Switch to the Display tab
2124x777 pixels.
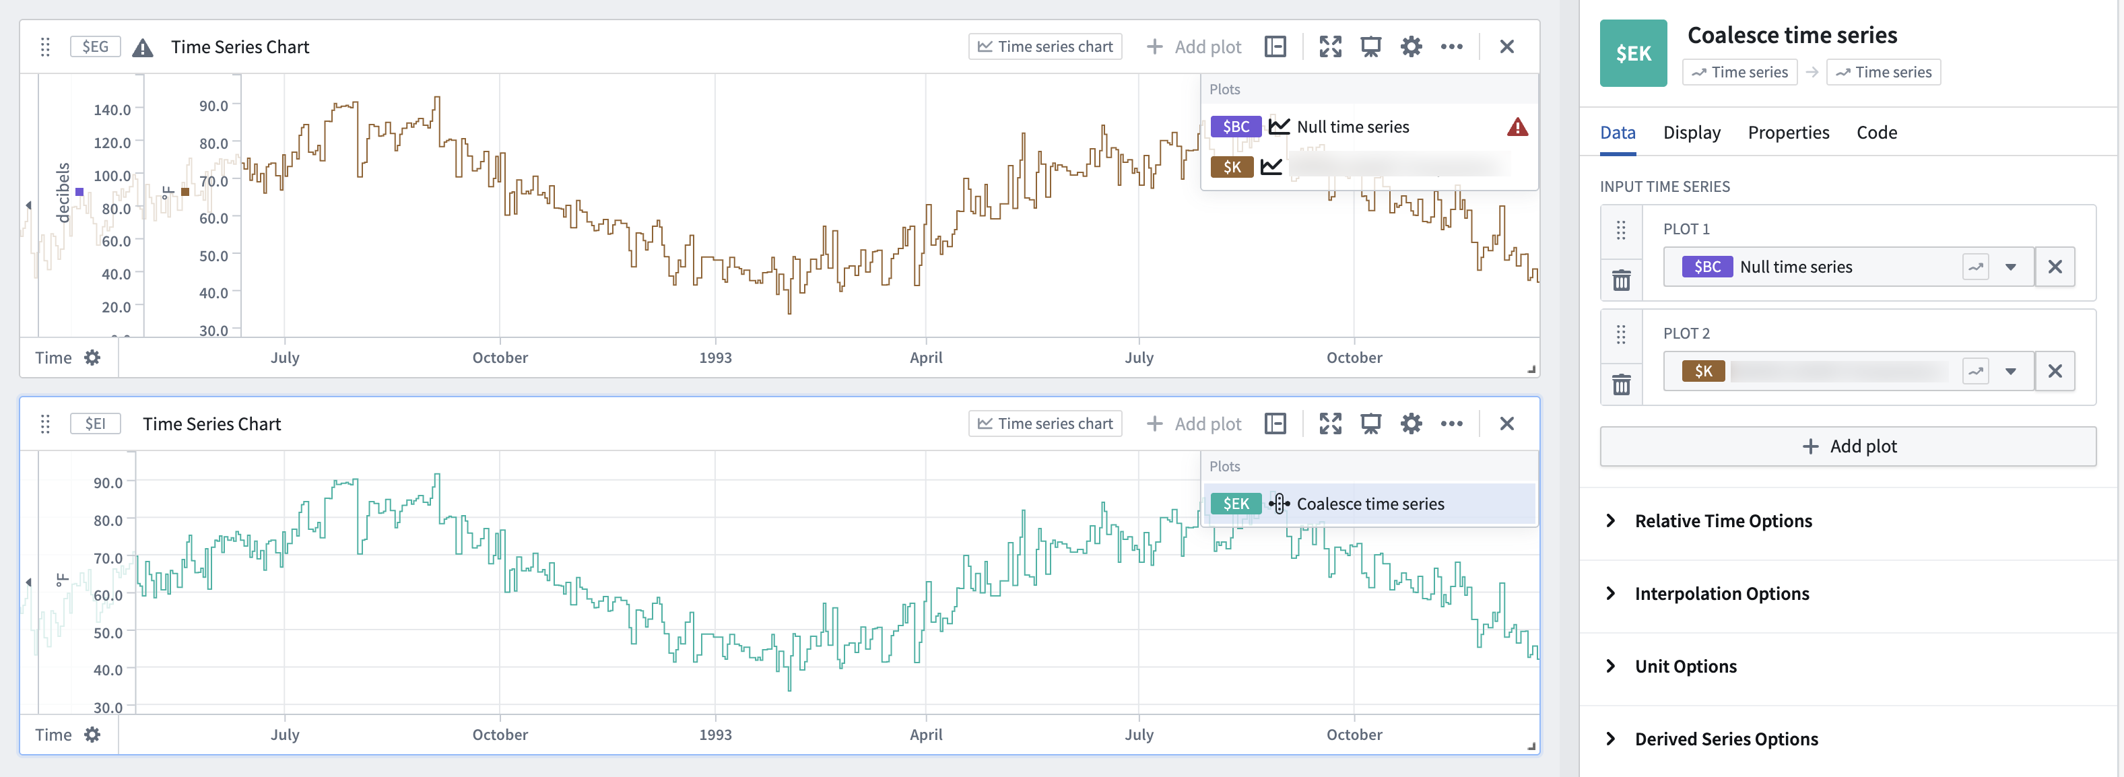click(1691, 133)
